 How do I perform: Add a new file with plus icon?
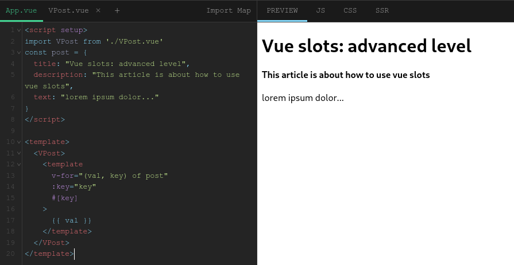117,10
